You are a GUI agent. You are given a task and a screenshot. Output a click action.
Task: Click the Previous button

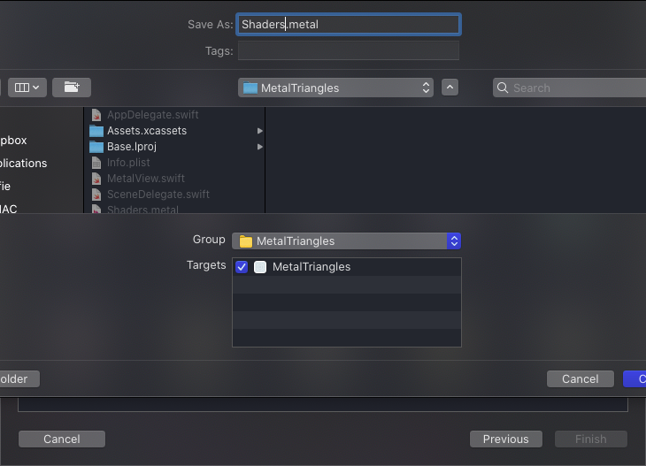pos(506,439)
